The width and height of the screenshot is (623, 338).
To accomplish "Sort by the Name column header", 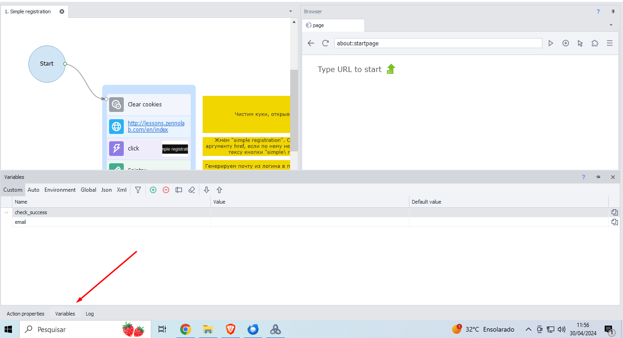I will [x=112, y=202].
